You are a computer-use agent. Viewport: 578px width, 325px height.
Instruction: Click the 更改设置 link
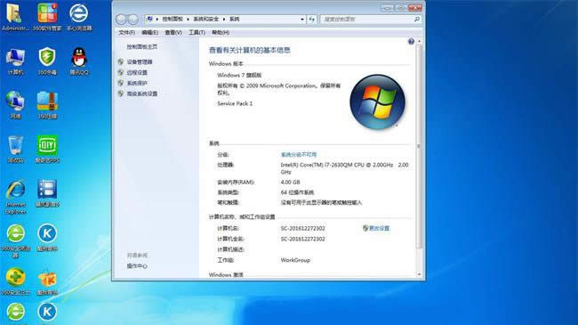(380, 228)
